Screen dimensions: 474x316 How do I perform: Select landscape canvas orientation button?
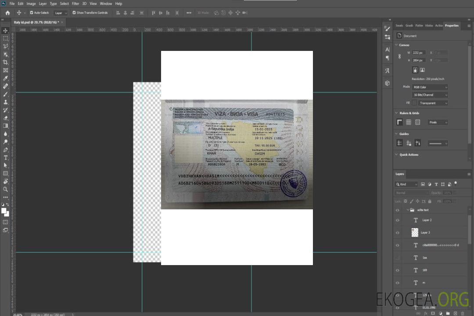click(422, 70)
